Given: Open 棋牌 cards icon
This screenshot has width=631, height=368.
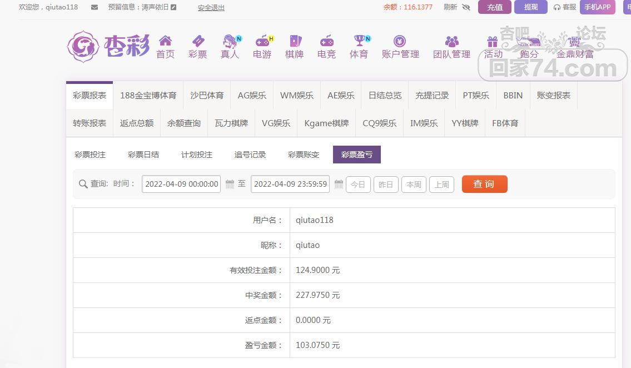Looking at the screenshot, I should (x=295, y=41).
